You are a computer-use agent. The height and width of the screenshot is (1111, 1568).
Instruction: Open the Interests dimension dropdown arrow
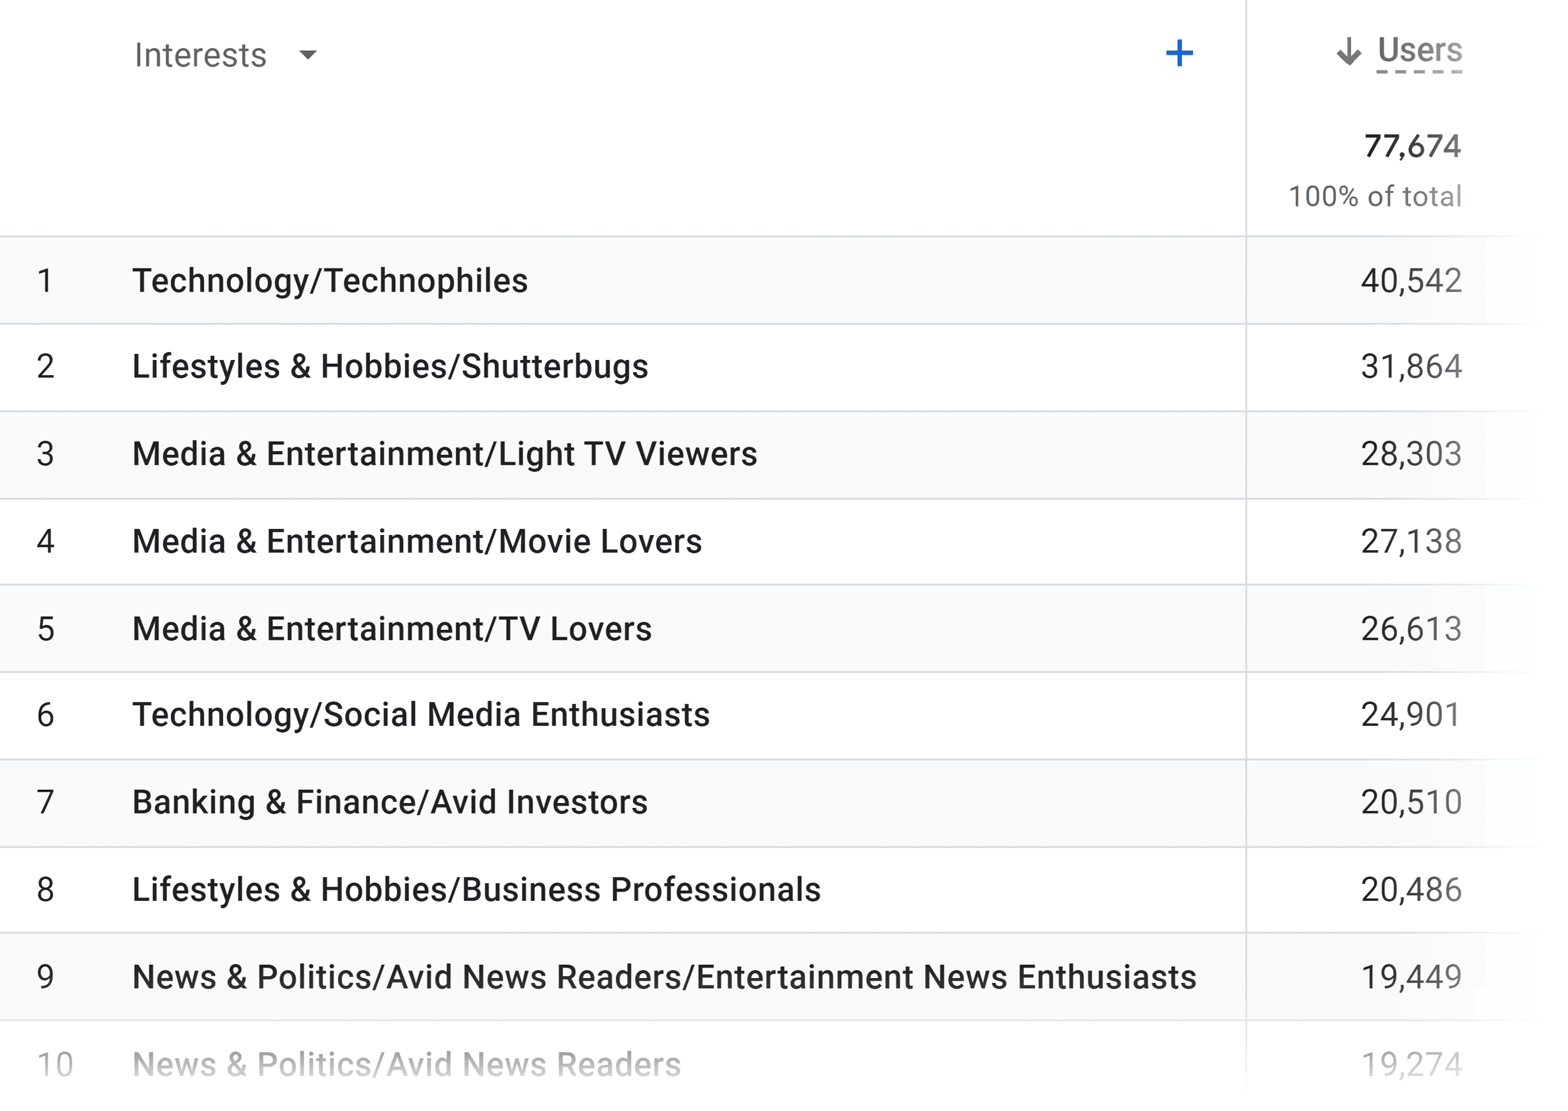click(309, 55)
